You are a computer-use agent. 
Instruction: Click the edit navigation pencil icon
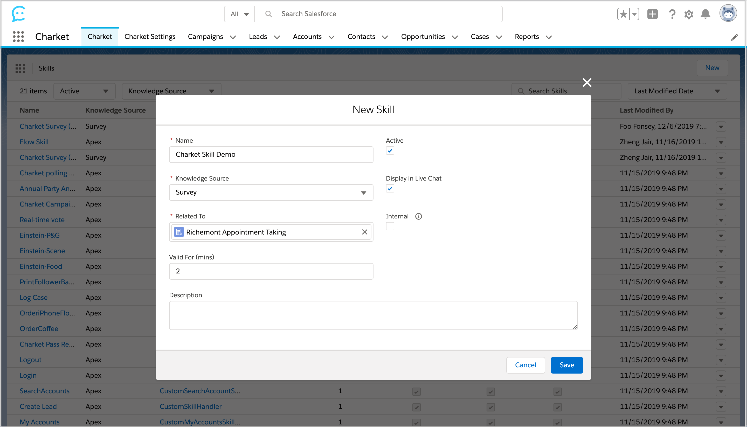click(734, 37)
